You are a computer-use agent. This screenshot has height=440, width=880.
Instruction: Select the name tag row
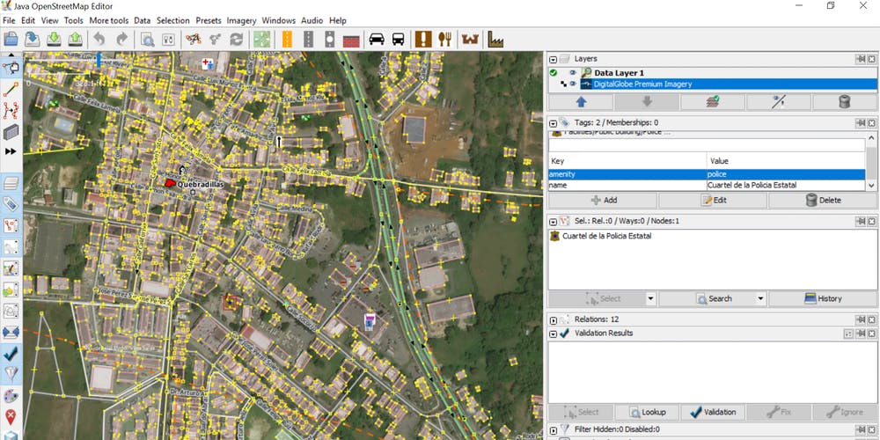[708, 185]
